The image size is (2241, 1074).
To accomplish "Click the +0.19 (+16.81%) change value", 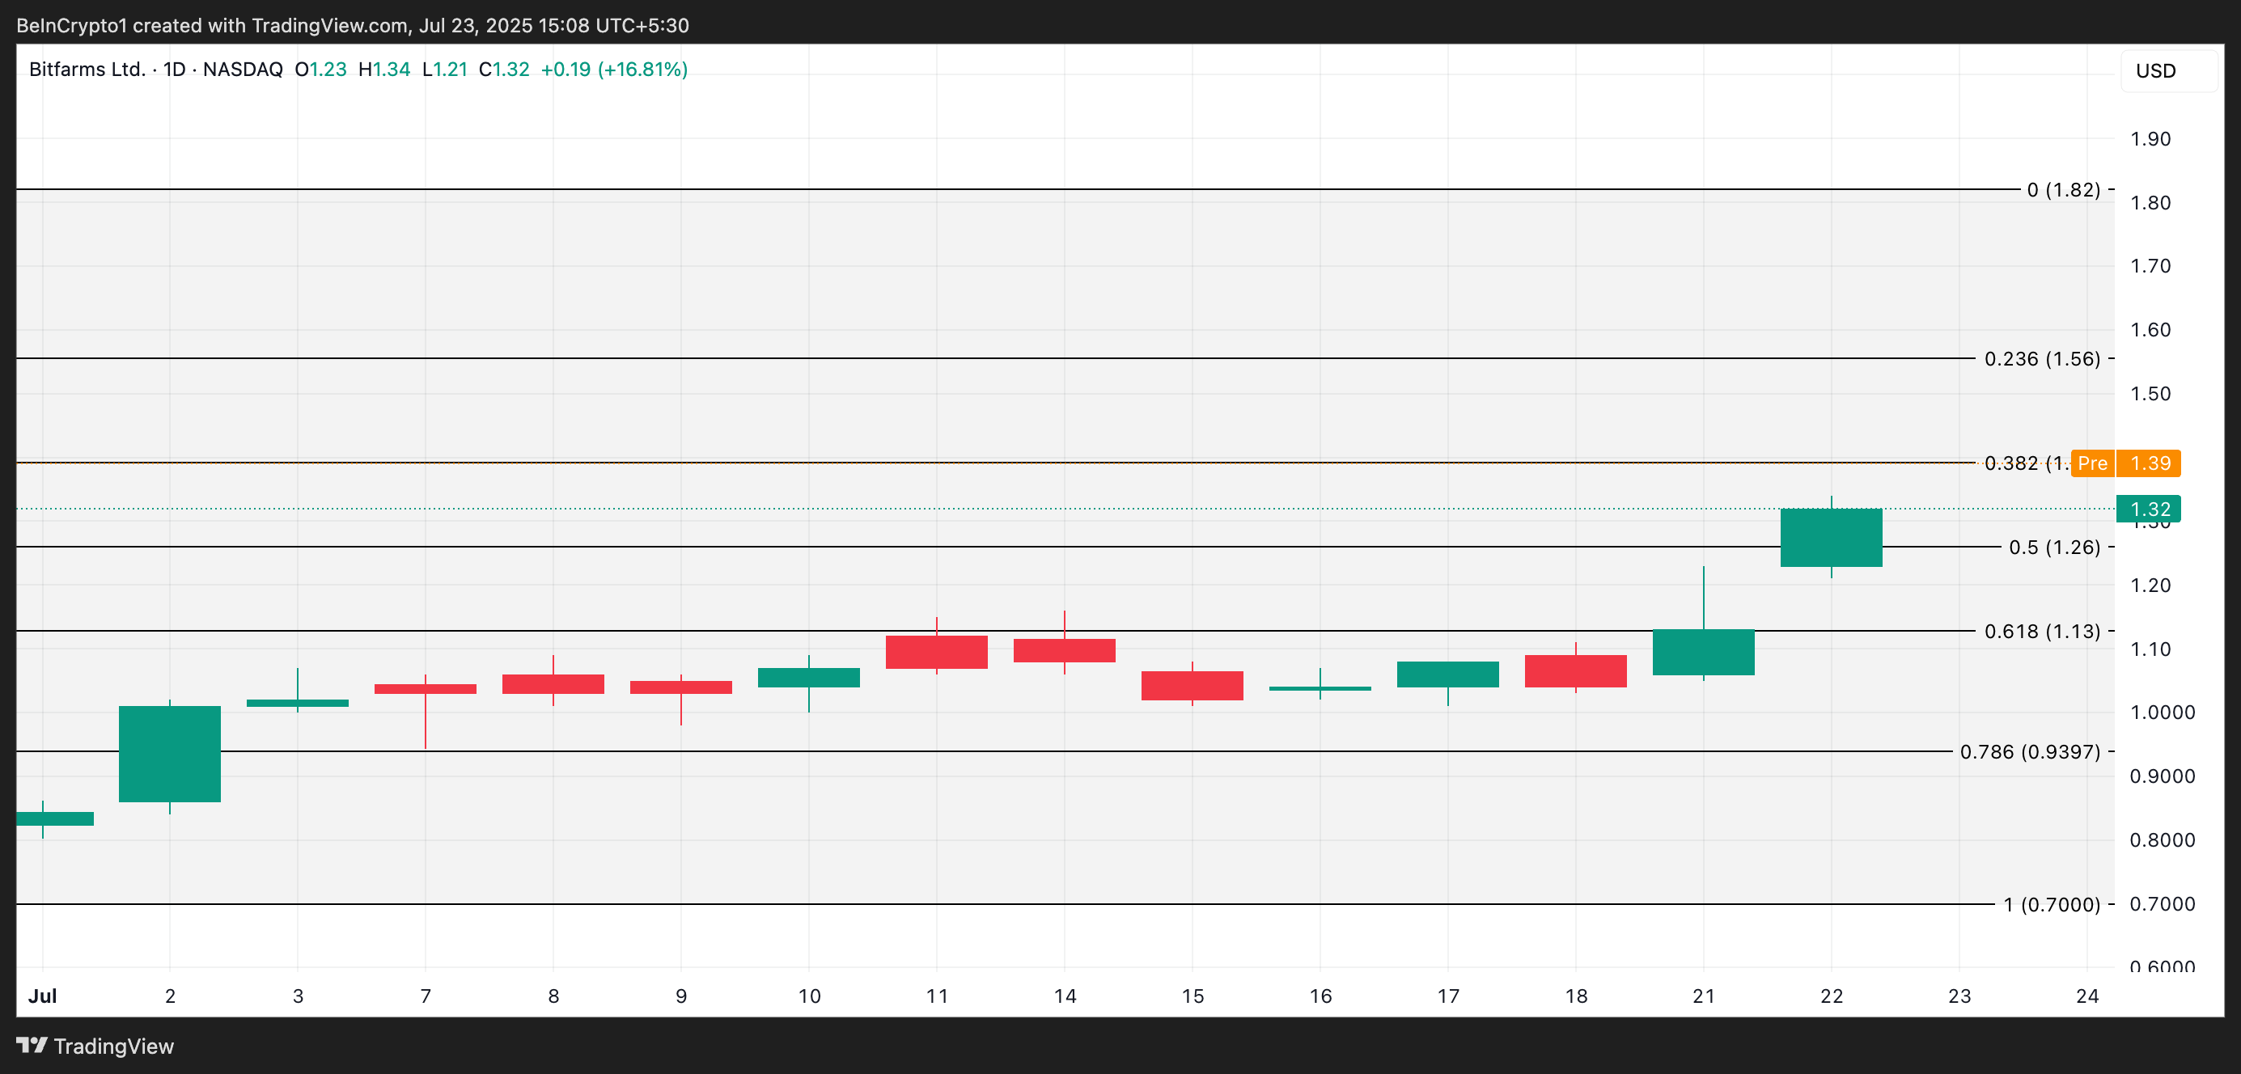I will tap(613, 70).
